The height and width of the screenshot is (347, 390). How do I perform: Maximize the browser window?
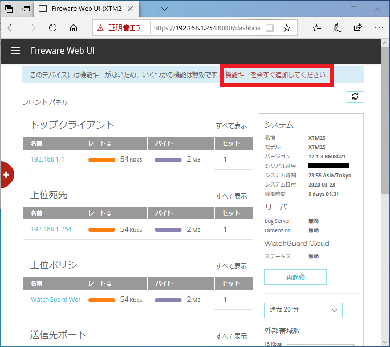coord(354,9)
